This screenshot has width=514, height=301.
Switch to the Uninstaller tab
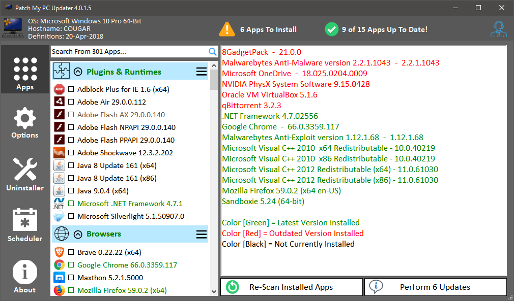click(x=25, y=175)
